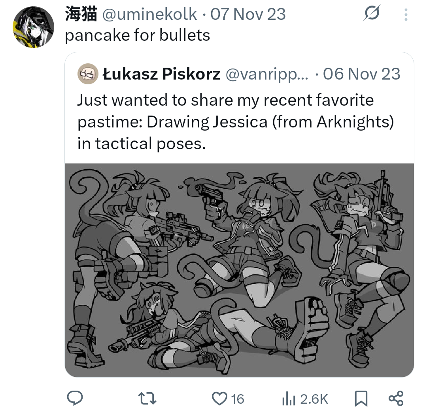
Task: Click the tweet text "pancake for bullets"
Action: point(137,36)
